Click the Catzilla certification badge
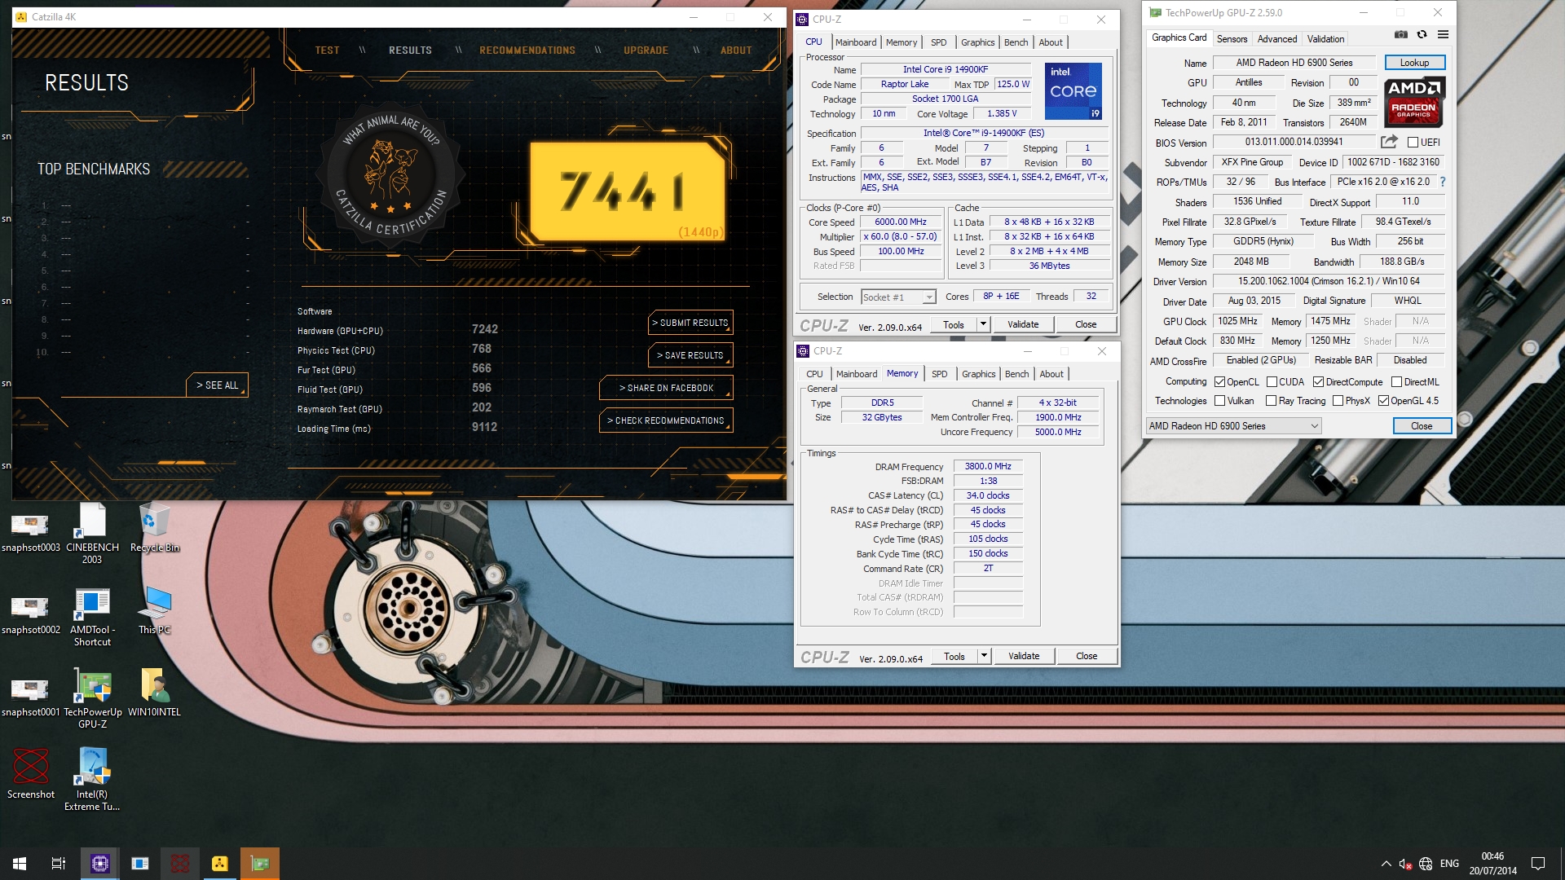 click(392, 174)
